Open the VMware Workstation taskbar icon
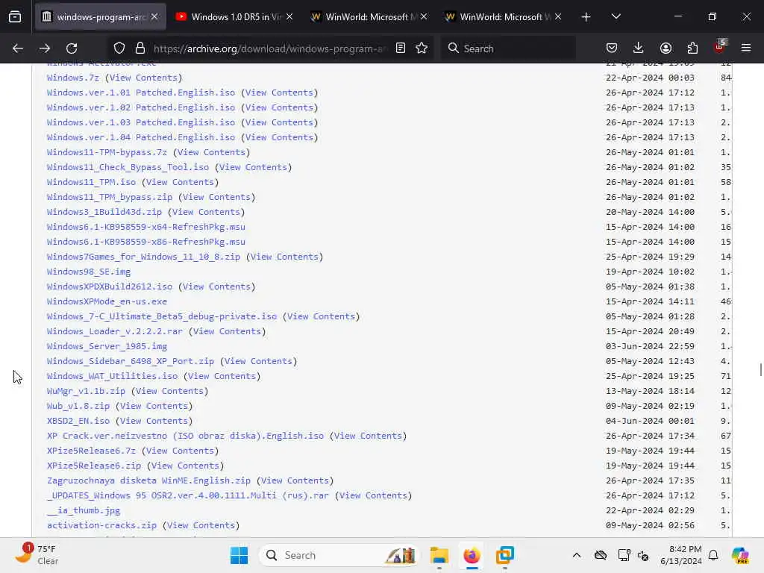 [505, 555]
